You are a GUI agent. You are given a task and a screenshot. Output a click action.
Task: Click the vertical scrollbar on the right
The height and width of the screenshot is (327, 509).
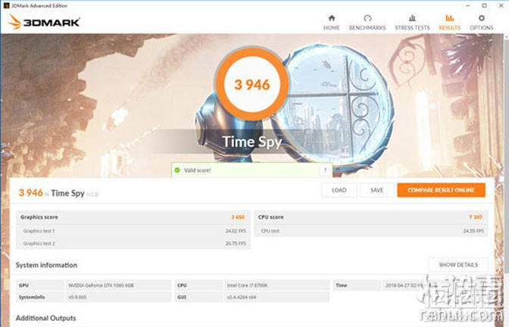[x=506, y=156]
